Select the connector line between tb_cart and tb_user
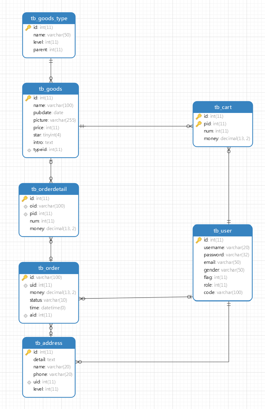265x409 pixels. tap(229, 186)
